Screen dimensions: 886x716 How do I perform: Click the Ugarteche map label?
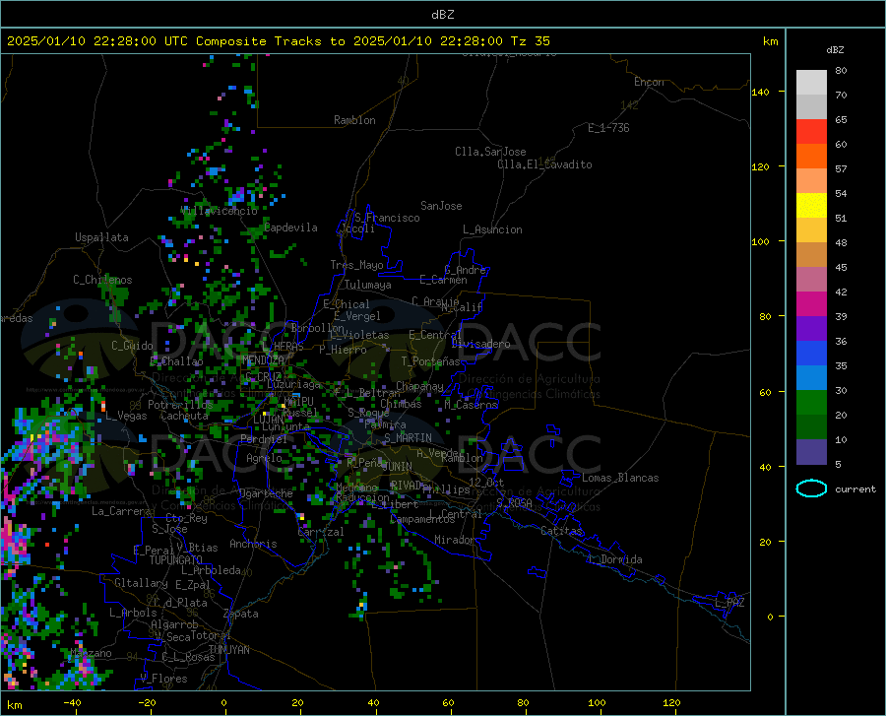[x=266, y=493]
